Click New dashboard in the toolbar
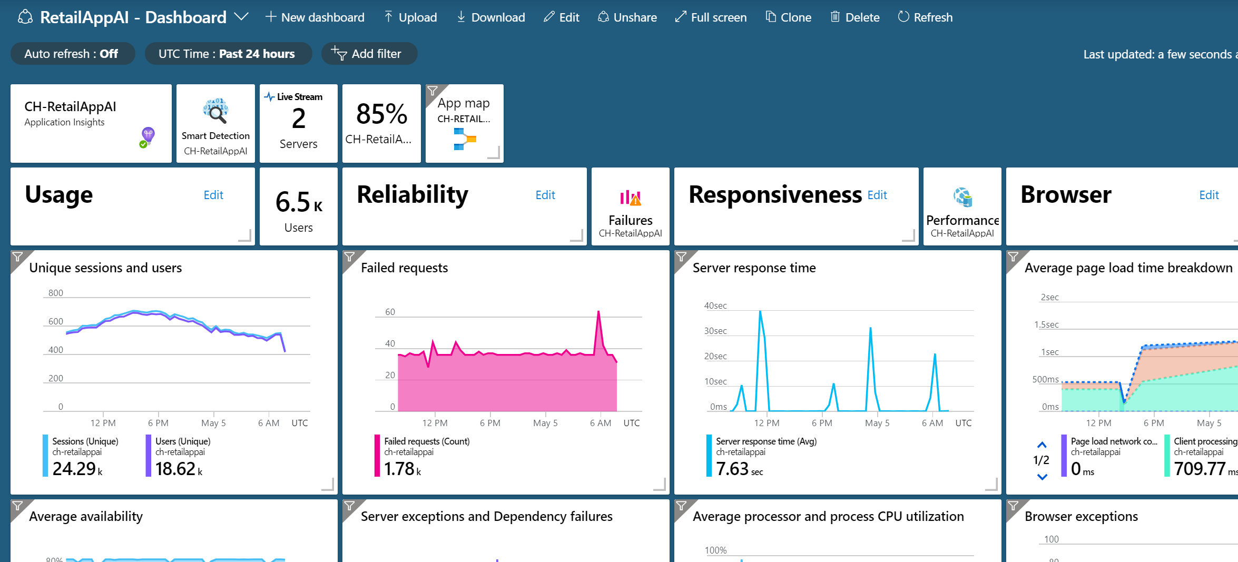The width and height of the screenshot is (1238, 562). point(315,17)
